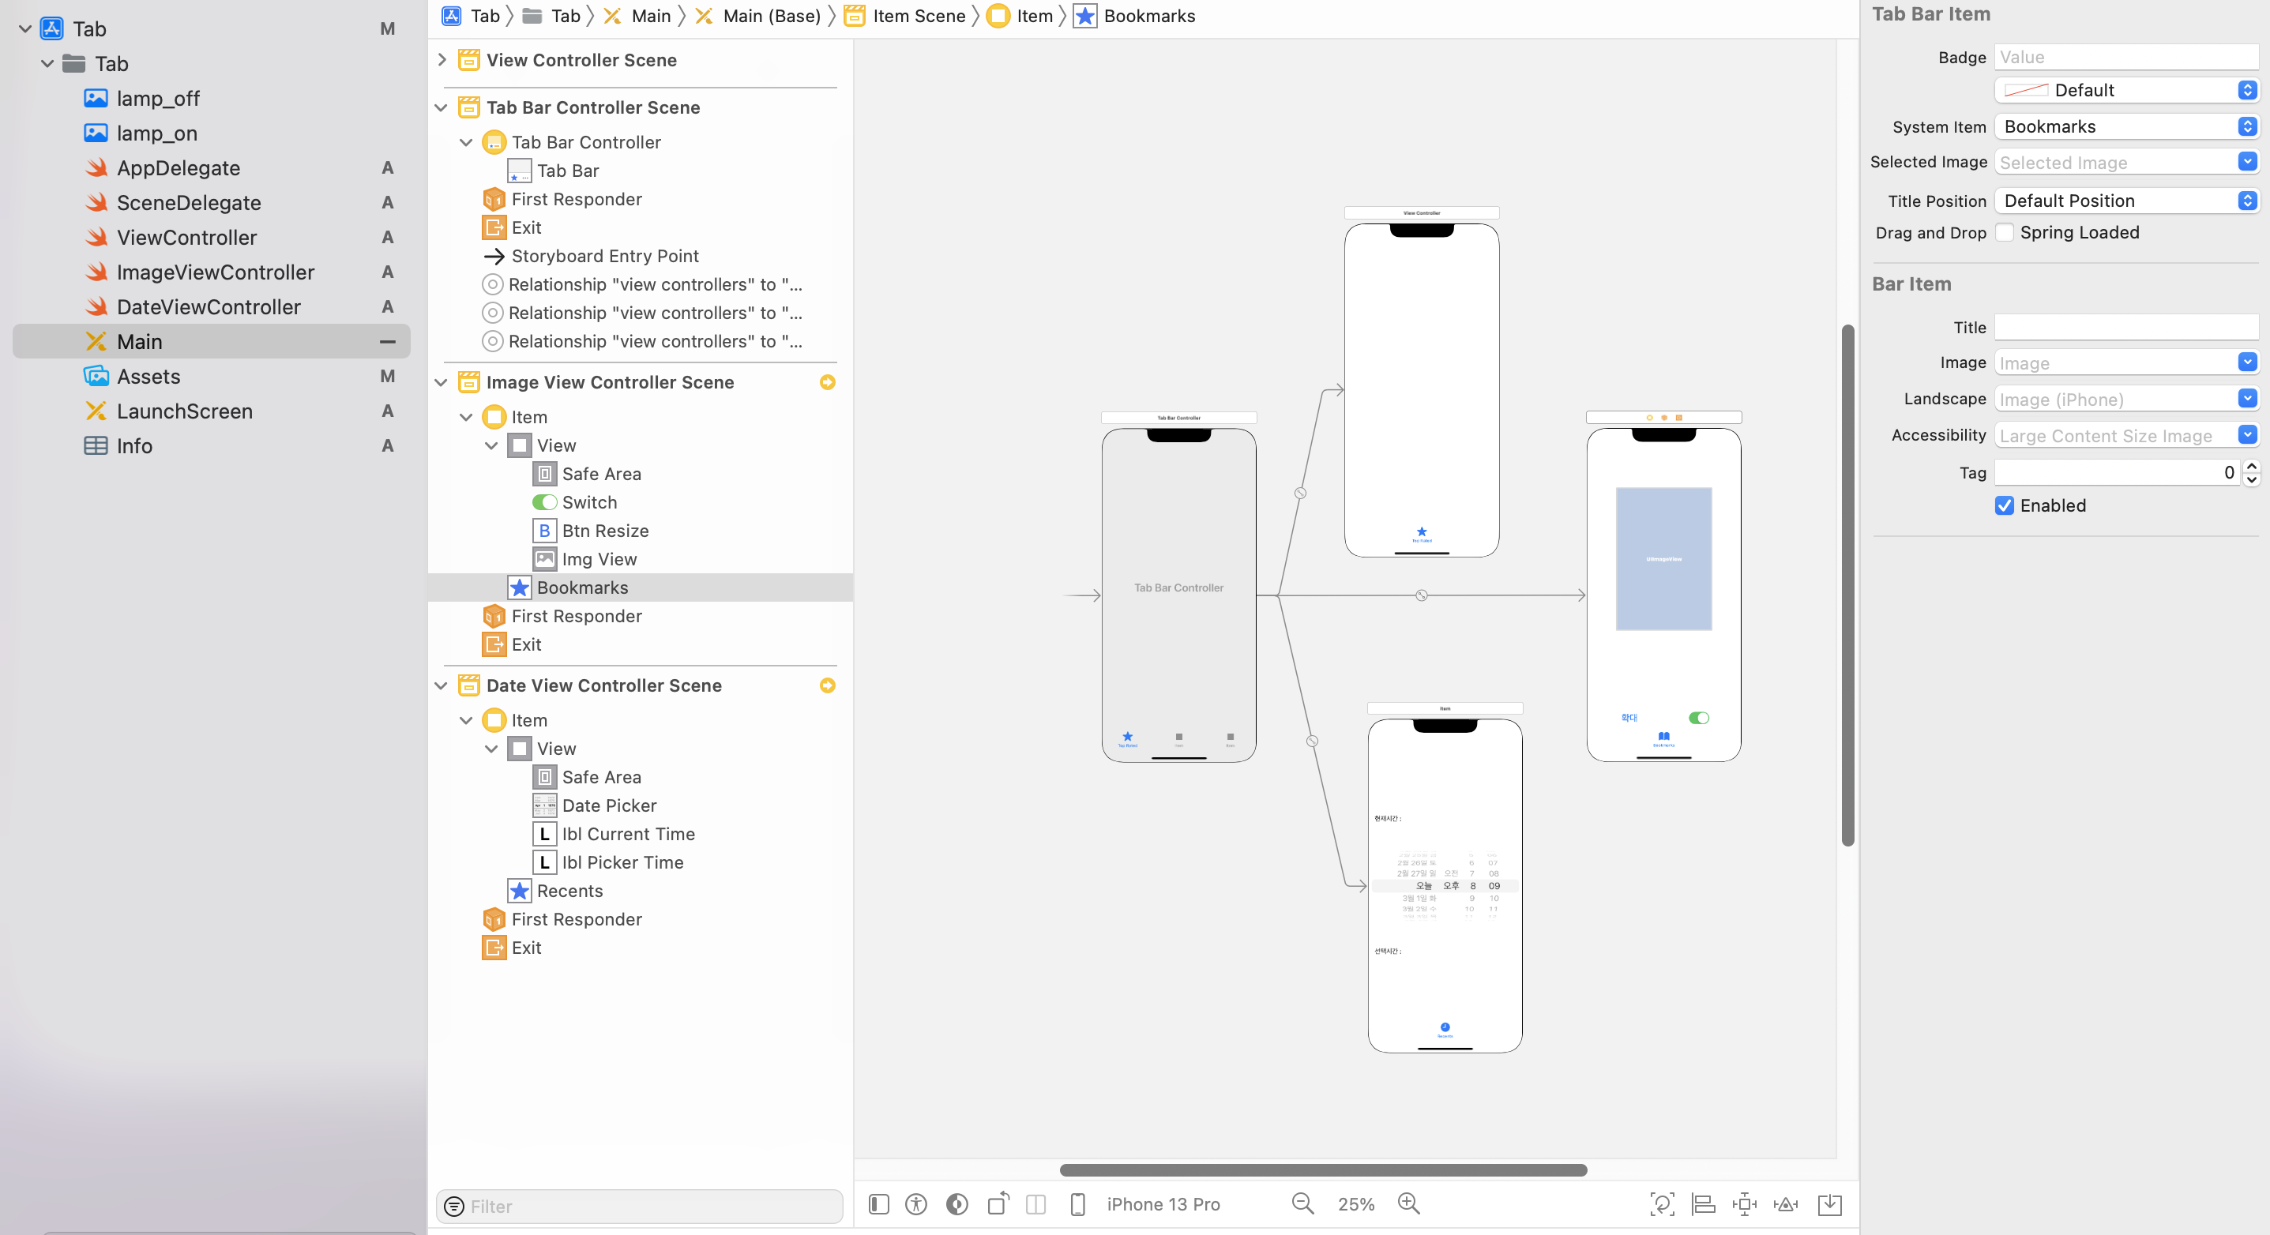The height and width of the screenshot is (1235, 2270).
Task: Click the Resolve Auto Layout Issues icon
Action: 1785,1204
